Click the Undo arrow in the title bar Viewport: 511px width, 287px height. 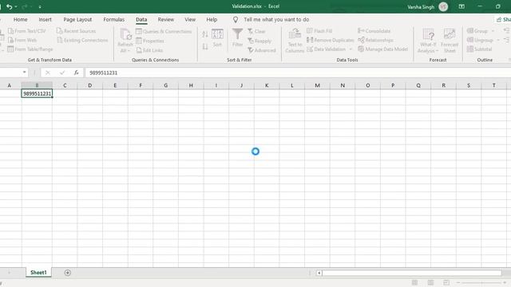click(x=9, y=6)
